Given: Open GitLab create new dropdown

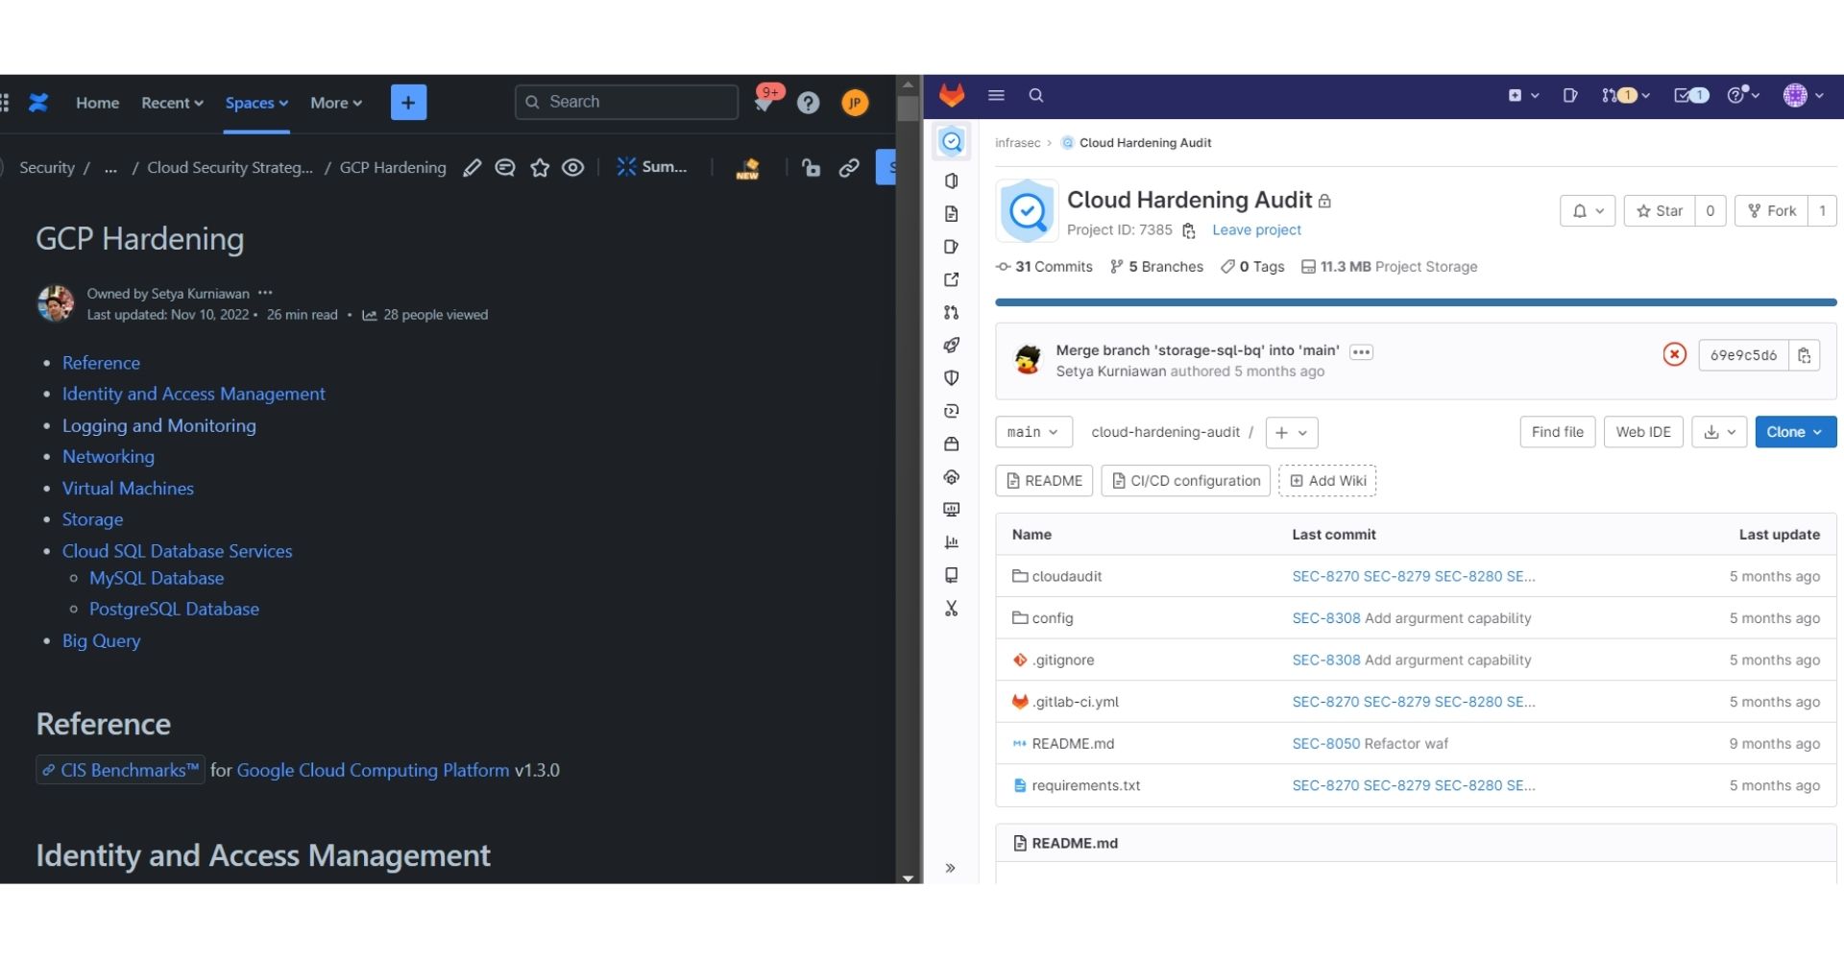Looking at the screenshot, I should (1523, 95).
